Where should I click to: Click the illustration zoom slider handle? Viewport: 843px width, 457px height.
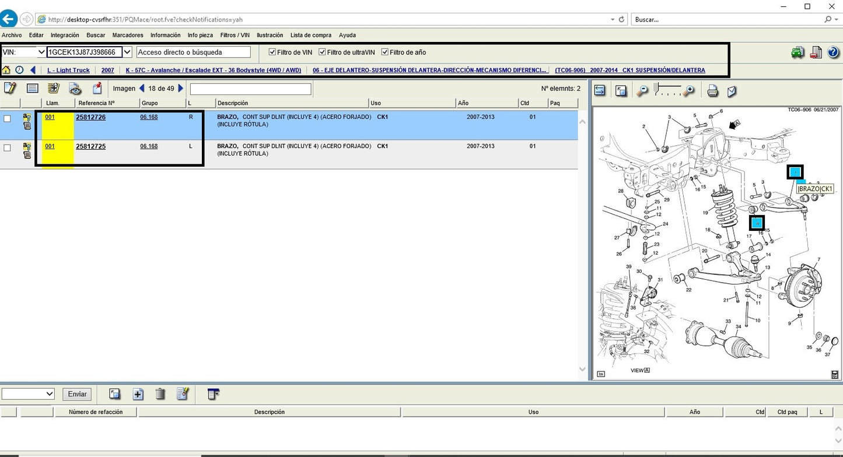(657, 89)
